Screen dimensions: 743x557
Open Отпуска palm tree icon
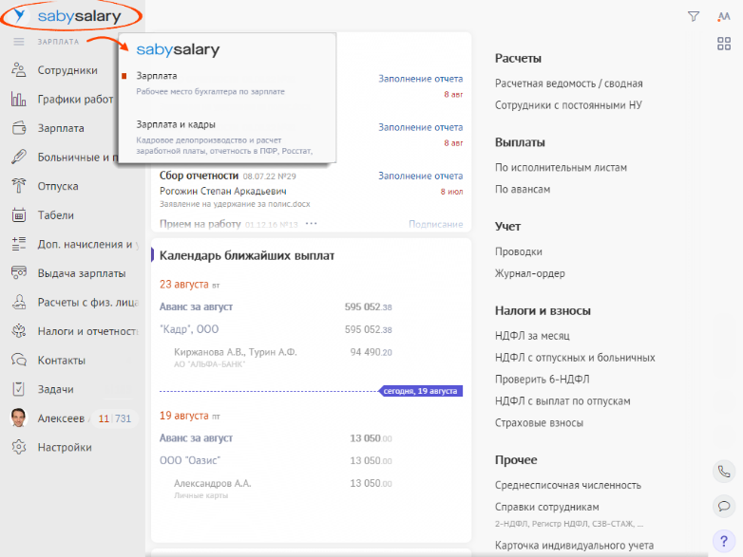[19, 186]
